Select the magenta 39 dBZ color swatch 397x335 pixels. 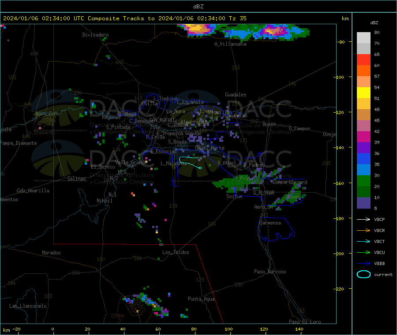tap(363, 136)
